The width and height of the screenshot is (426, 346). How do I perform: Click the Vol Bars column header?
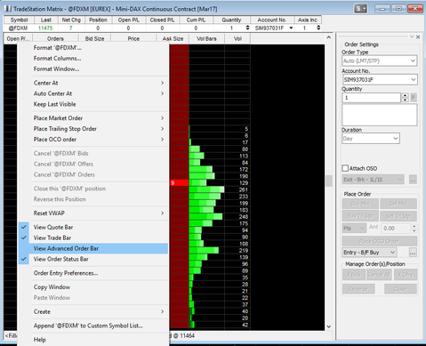tap(206, 38)
